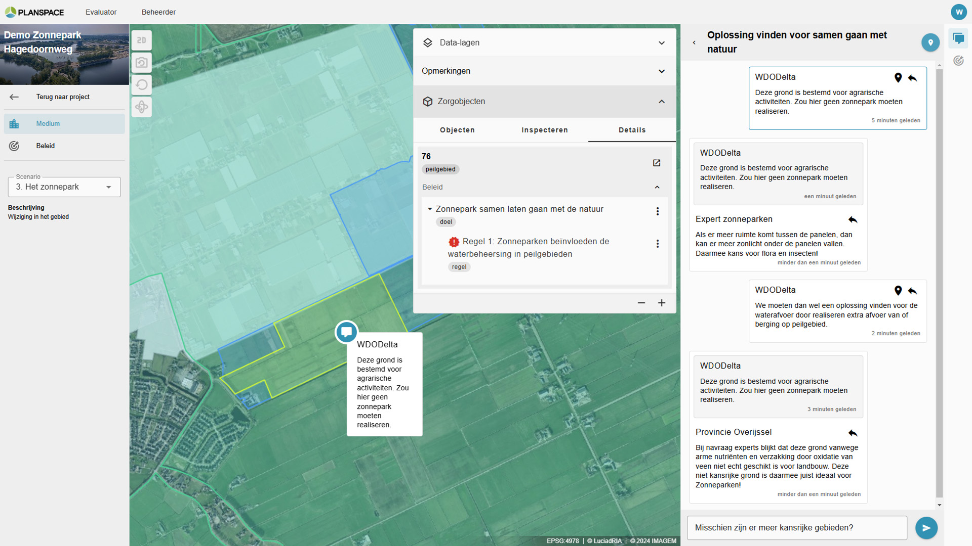This screenshot has width=972, height=546.
Task: Click the send message arrow button
Action: pyautogui.click(x=926, y=528)
